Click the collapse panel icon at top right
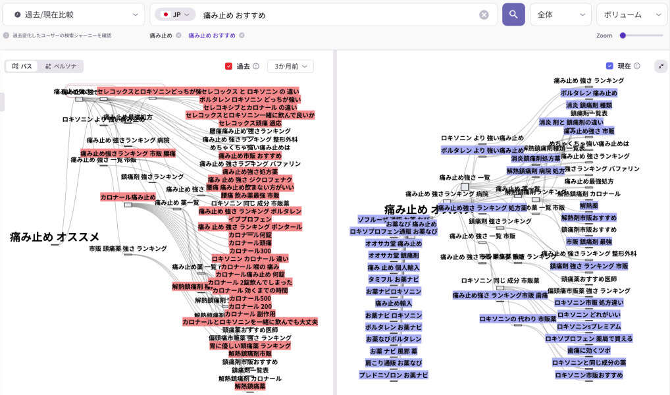Screen dimensions: 670x395 661,66
